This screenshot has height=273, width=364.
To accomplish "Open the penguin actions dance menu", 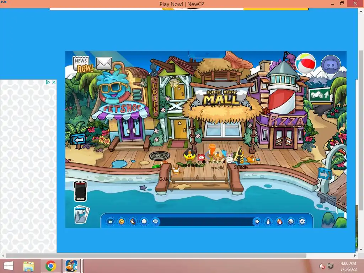I will click(133, 222).
